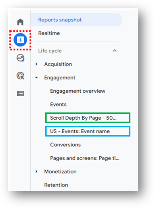This screenshot has height=208, width=155.
Task: Open the Conversions report
Action: click(65, 145)
